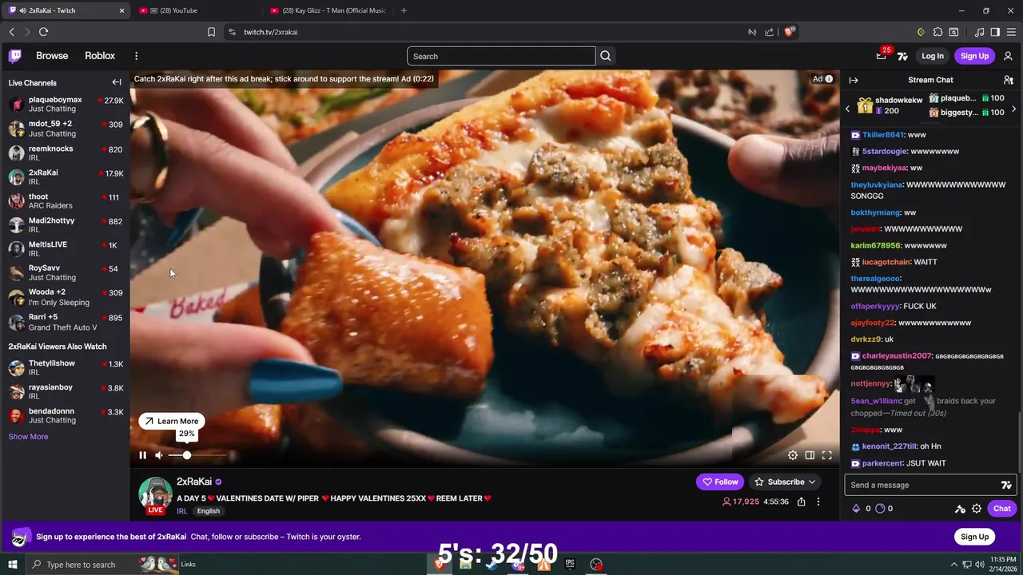This screenshot has width=1023, height=575.
Task: Open the user profile icon top right
Action: [x=1008, y=56]
